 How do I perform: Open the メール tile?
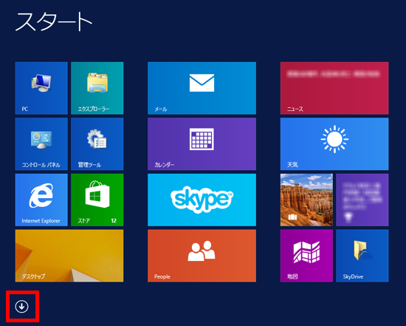[x=202, y=88]
